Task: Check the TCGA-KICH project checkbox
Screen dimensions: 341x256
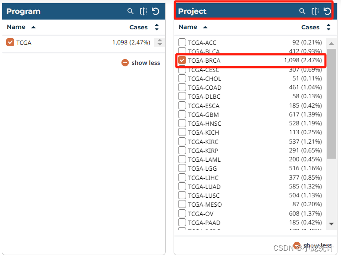Action: coord(182,132)
